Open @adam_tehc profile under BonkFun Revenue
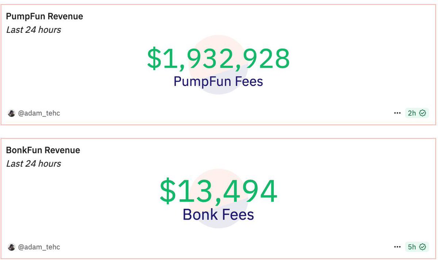 39,247
